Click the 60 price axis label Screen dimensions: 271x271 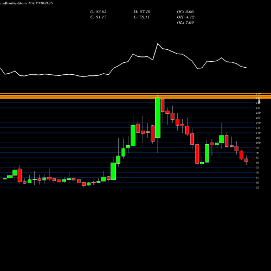click(257, 183)
